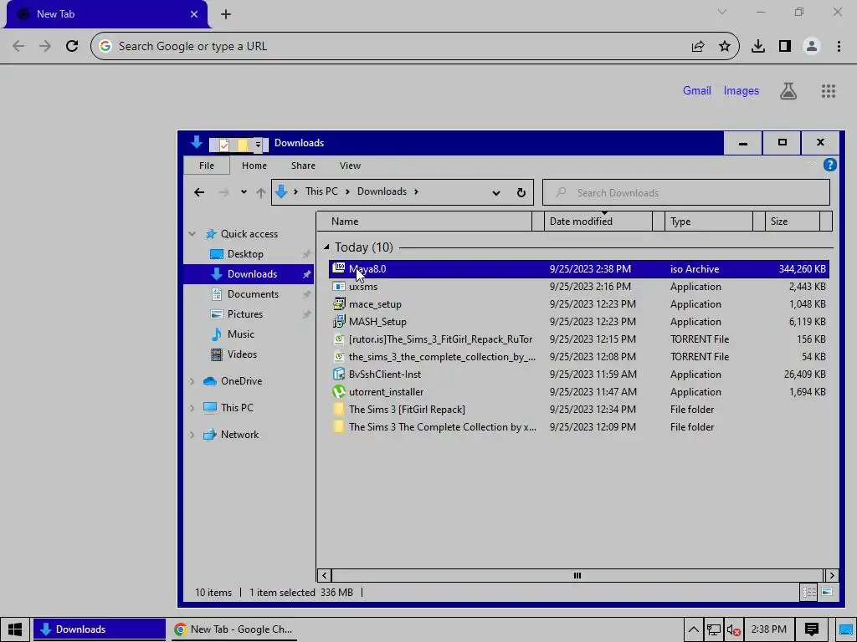Open the Gmail link
Viewport: 857px width, 642px height.
pos(697,90)
